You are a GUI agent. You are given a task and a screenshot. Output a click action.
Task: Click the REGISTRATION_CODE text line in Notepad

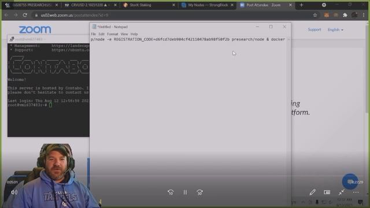coord(187,39)
